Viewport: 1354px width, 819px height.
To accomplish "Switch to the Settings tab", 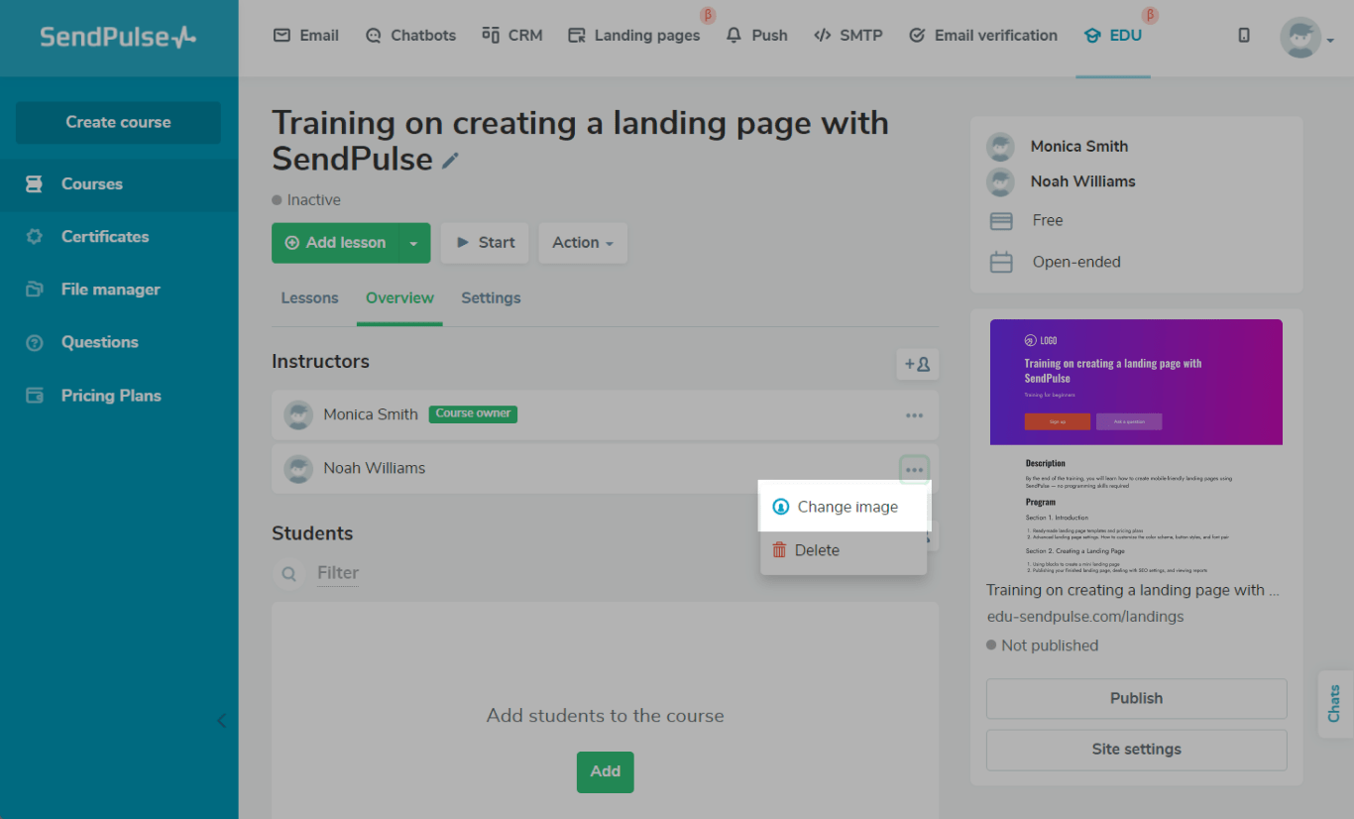I will 491,298.
